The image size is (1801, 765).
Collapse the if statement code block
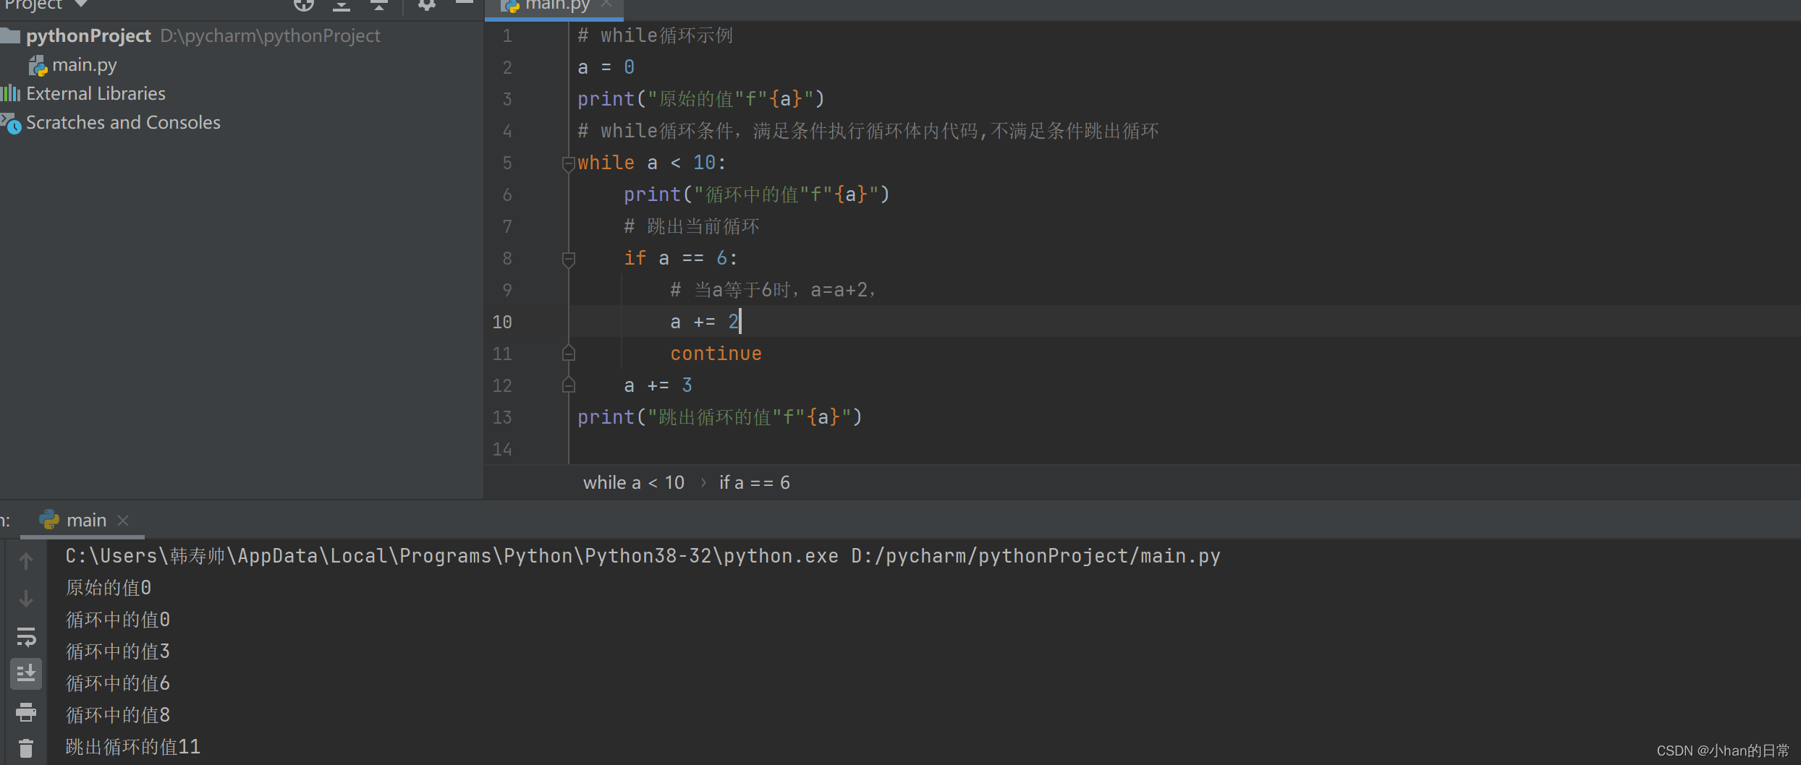569,259
